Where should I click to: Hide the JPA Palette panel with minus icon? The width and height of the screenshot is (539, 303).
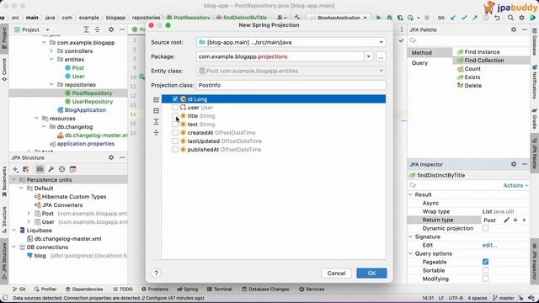coord(525,29)
